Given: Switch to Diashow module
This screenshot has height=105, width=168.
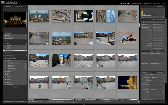Looking at the screenshot, I should tap(146, 3).
